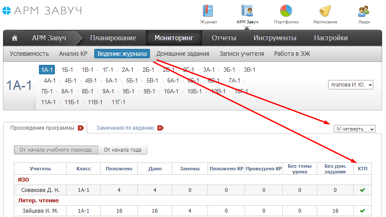Click the Учитель column header

tap(40, 169)
